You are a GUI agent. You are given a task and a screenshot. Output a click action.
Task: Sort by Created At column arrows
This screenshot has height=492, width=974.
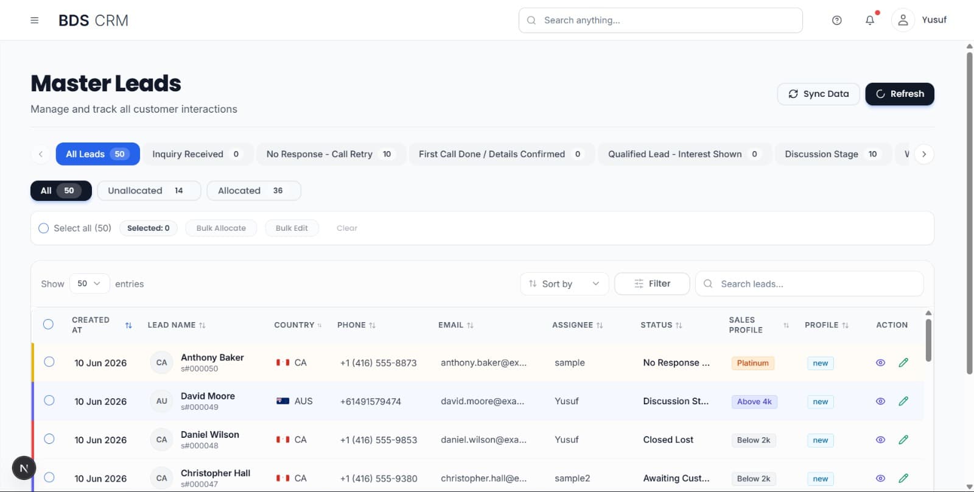[128, 325]
